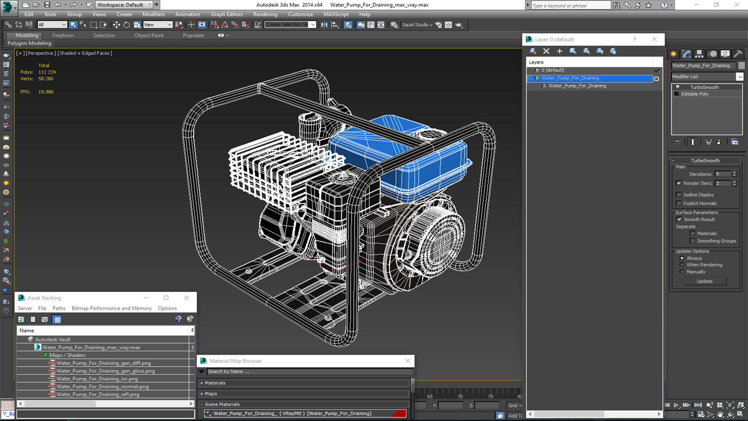Click Save file icon in title bar

point(47,5)
